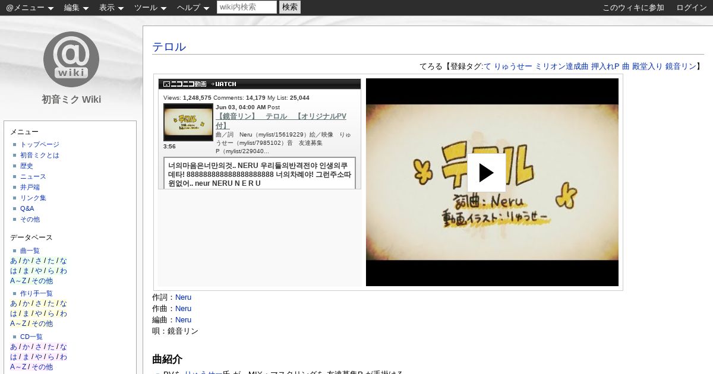Open 【鏡音リン】テロル video title link
This screenshot has width=713, height=374.
point(281,121)
